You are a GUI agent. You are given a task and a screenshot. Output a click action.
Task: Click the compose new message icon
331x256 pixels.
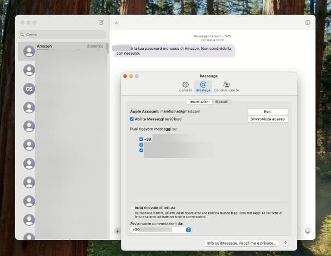tap(101, 23)
